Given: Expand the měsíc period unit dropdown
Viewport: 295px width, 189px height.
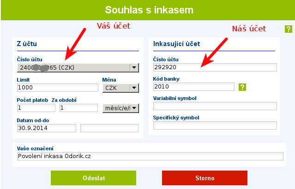Looking at the screenshot, I should pyautogui.click(x=120, y=108).
